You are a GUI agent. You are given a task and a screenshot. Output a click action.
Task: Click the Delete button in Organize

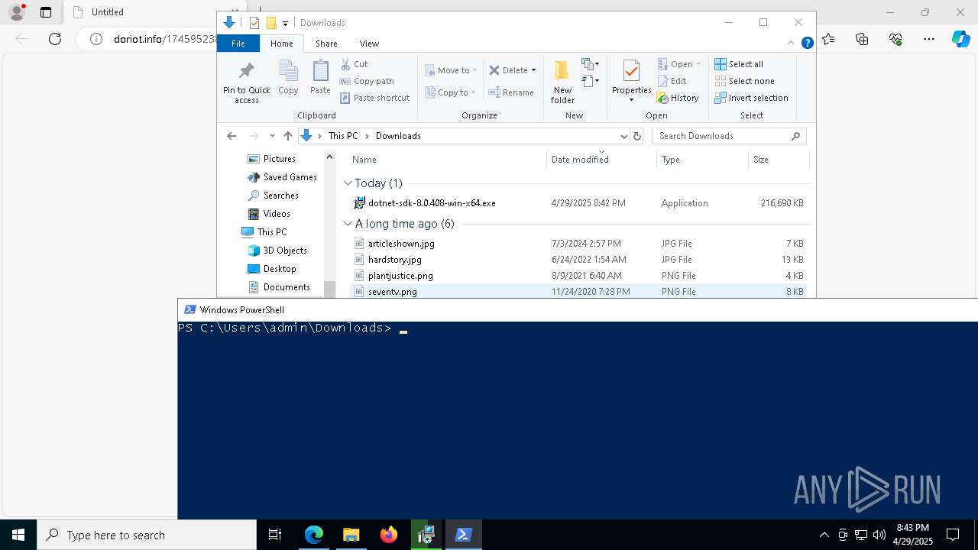[x=508, y=70]
